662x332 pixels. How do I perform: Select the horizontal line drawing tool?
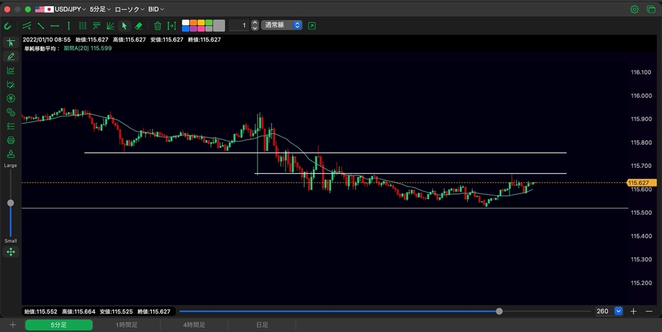pos(55,25)
